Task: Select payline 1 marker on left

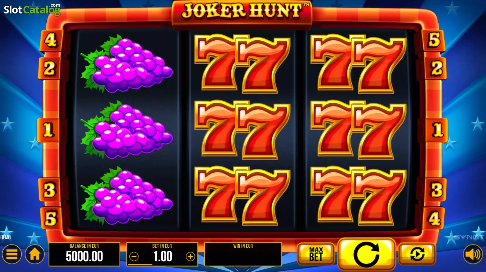Action: pyautogui.click(x=48, y=130)
